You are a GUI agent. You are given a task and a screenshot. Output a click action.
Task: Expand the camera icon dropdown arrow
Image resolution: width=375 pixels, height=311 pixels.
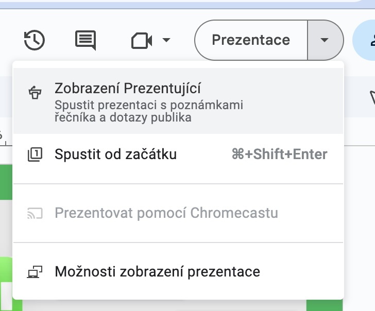coord(166,40)
